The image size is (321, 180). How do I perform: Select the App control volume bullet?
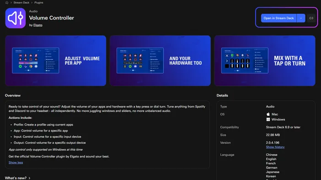click(41, 131)
